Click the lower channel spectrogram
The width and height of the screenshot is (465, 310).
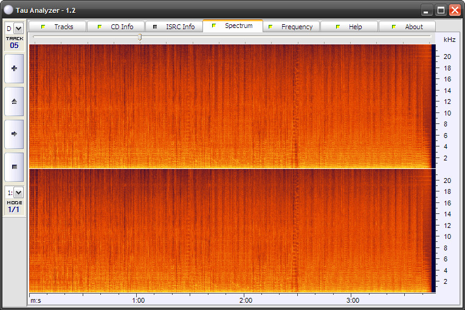point(231,231)
